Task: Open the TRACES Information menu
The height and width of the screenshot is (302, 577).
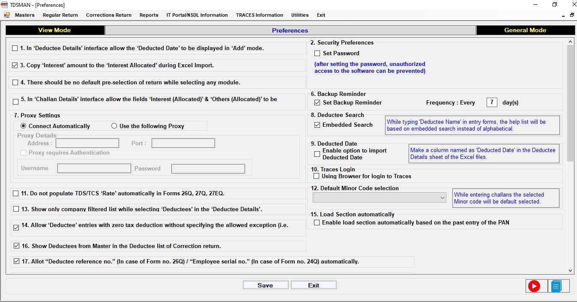Action: point(259,15)
